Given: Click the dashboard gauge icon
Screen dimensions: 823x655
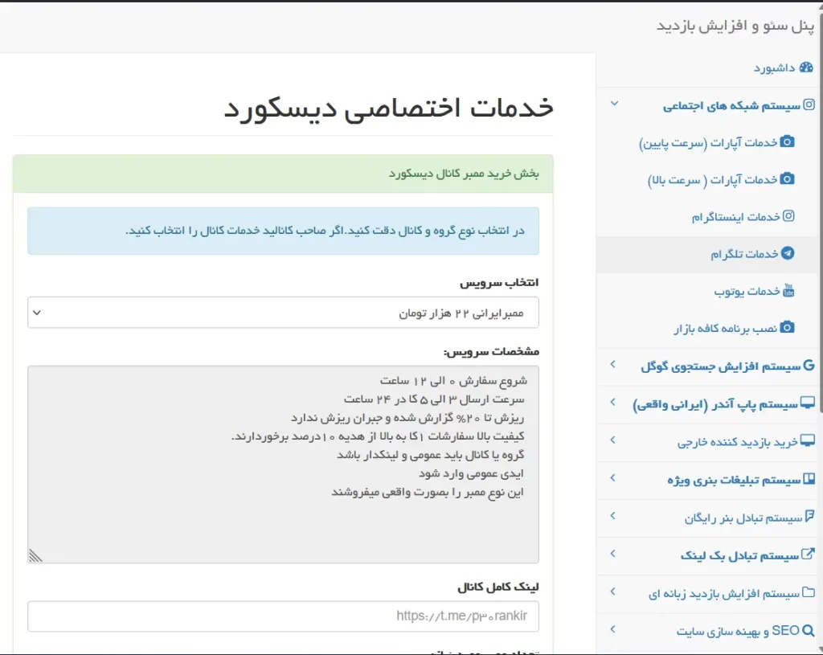Looking at the screenshot, I should [805, 68].
